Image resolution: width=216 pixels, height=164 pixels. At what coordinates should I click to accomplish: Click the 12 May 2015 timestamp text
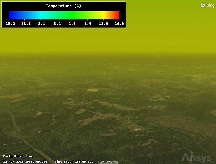(25, 162)
